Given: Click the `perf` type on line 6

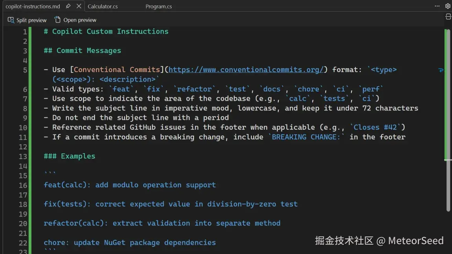Looking at the screenshot, I should 371,89.
